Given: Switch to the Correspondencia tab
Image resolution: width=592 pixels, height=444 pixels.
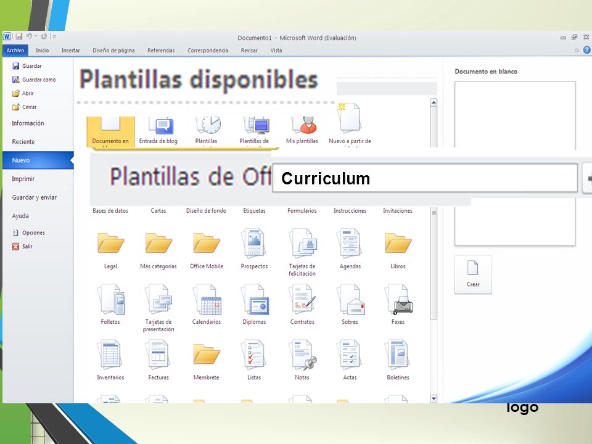Looking at the screenshot, I should click(208, 50).
